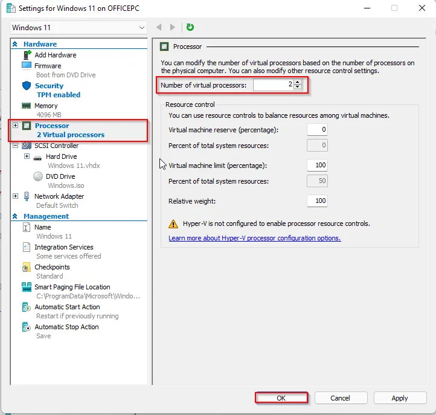The image size is (436, 415).
Task: Select Name under Management
Action: coord(42,227)
